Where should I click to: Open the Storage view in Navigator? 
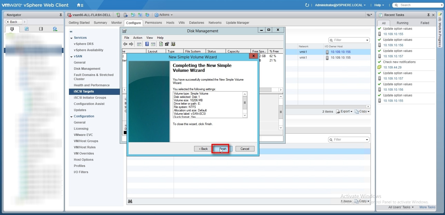tap(41, 29)
